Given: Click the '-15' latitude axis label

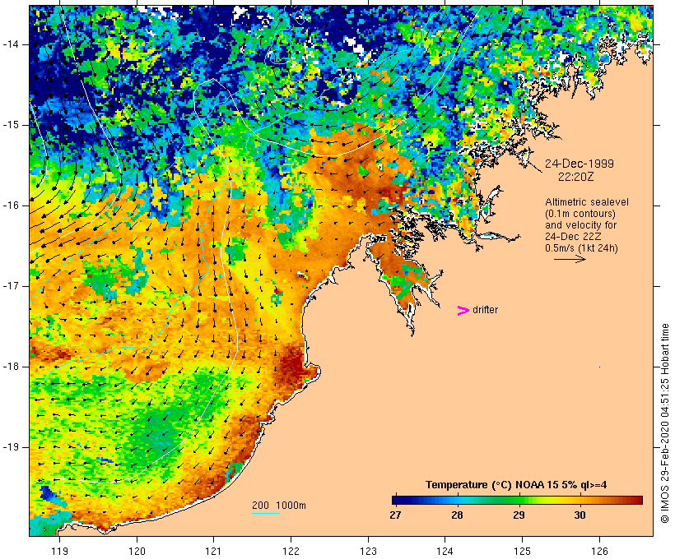Looking at the screenshot, I should pyautogui.click(x=11, y=125).
